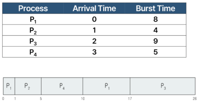Click the time label 10 under the chart
198x102 pixels.
pos(83,99)
